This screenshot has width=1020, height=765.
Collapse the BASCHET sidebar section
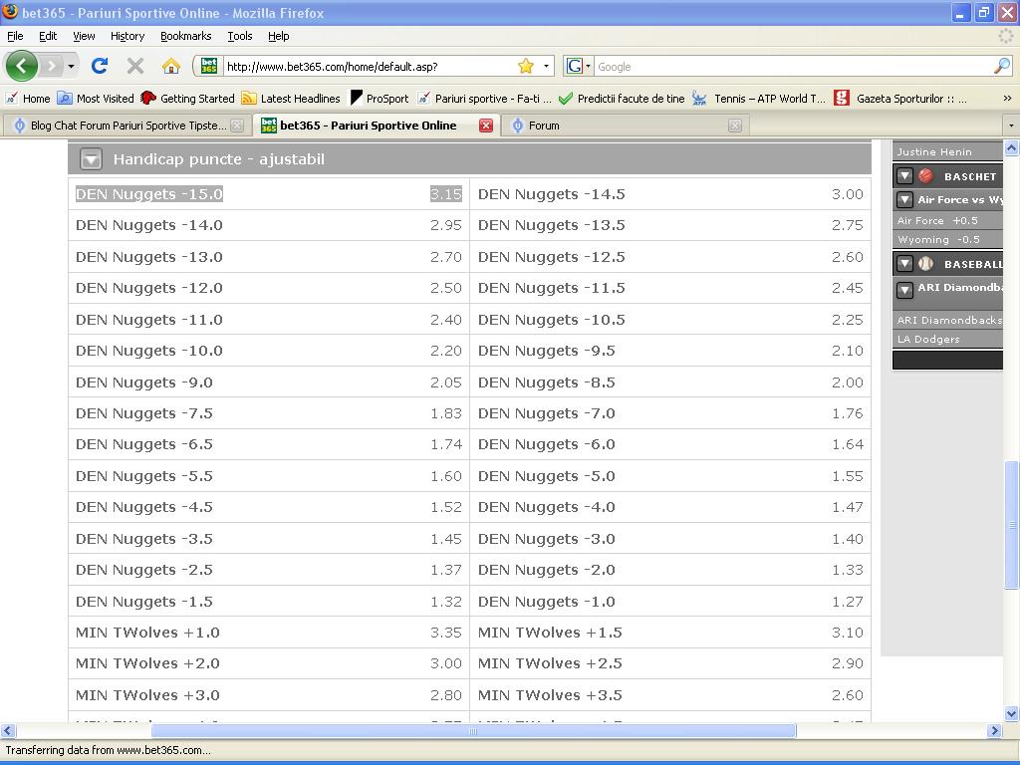point(904,175)
